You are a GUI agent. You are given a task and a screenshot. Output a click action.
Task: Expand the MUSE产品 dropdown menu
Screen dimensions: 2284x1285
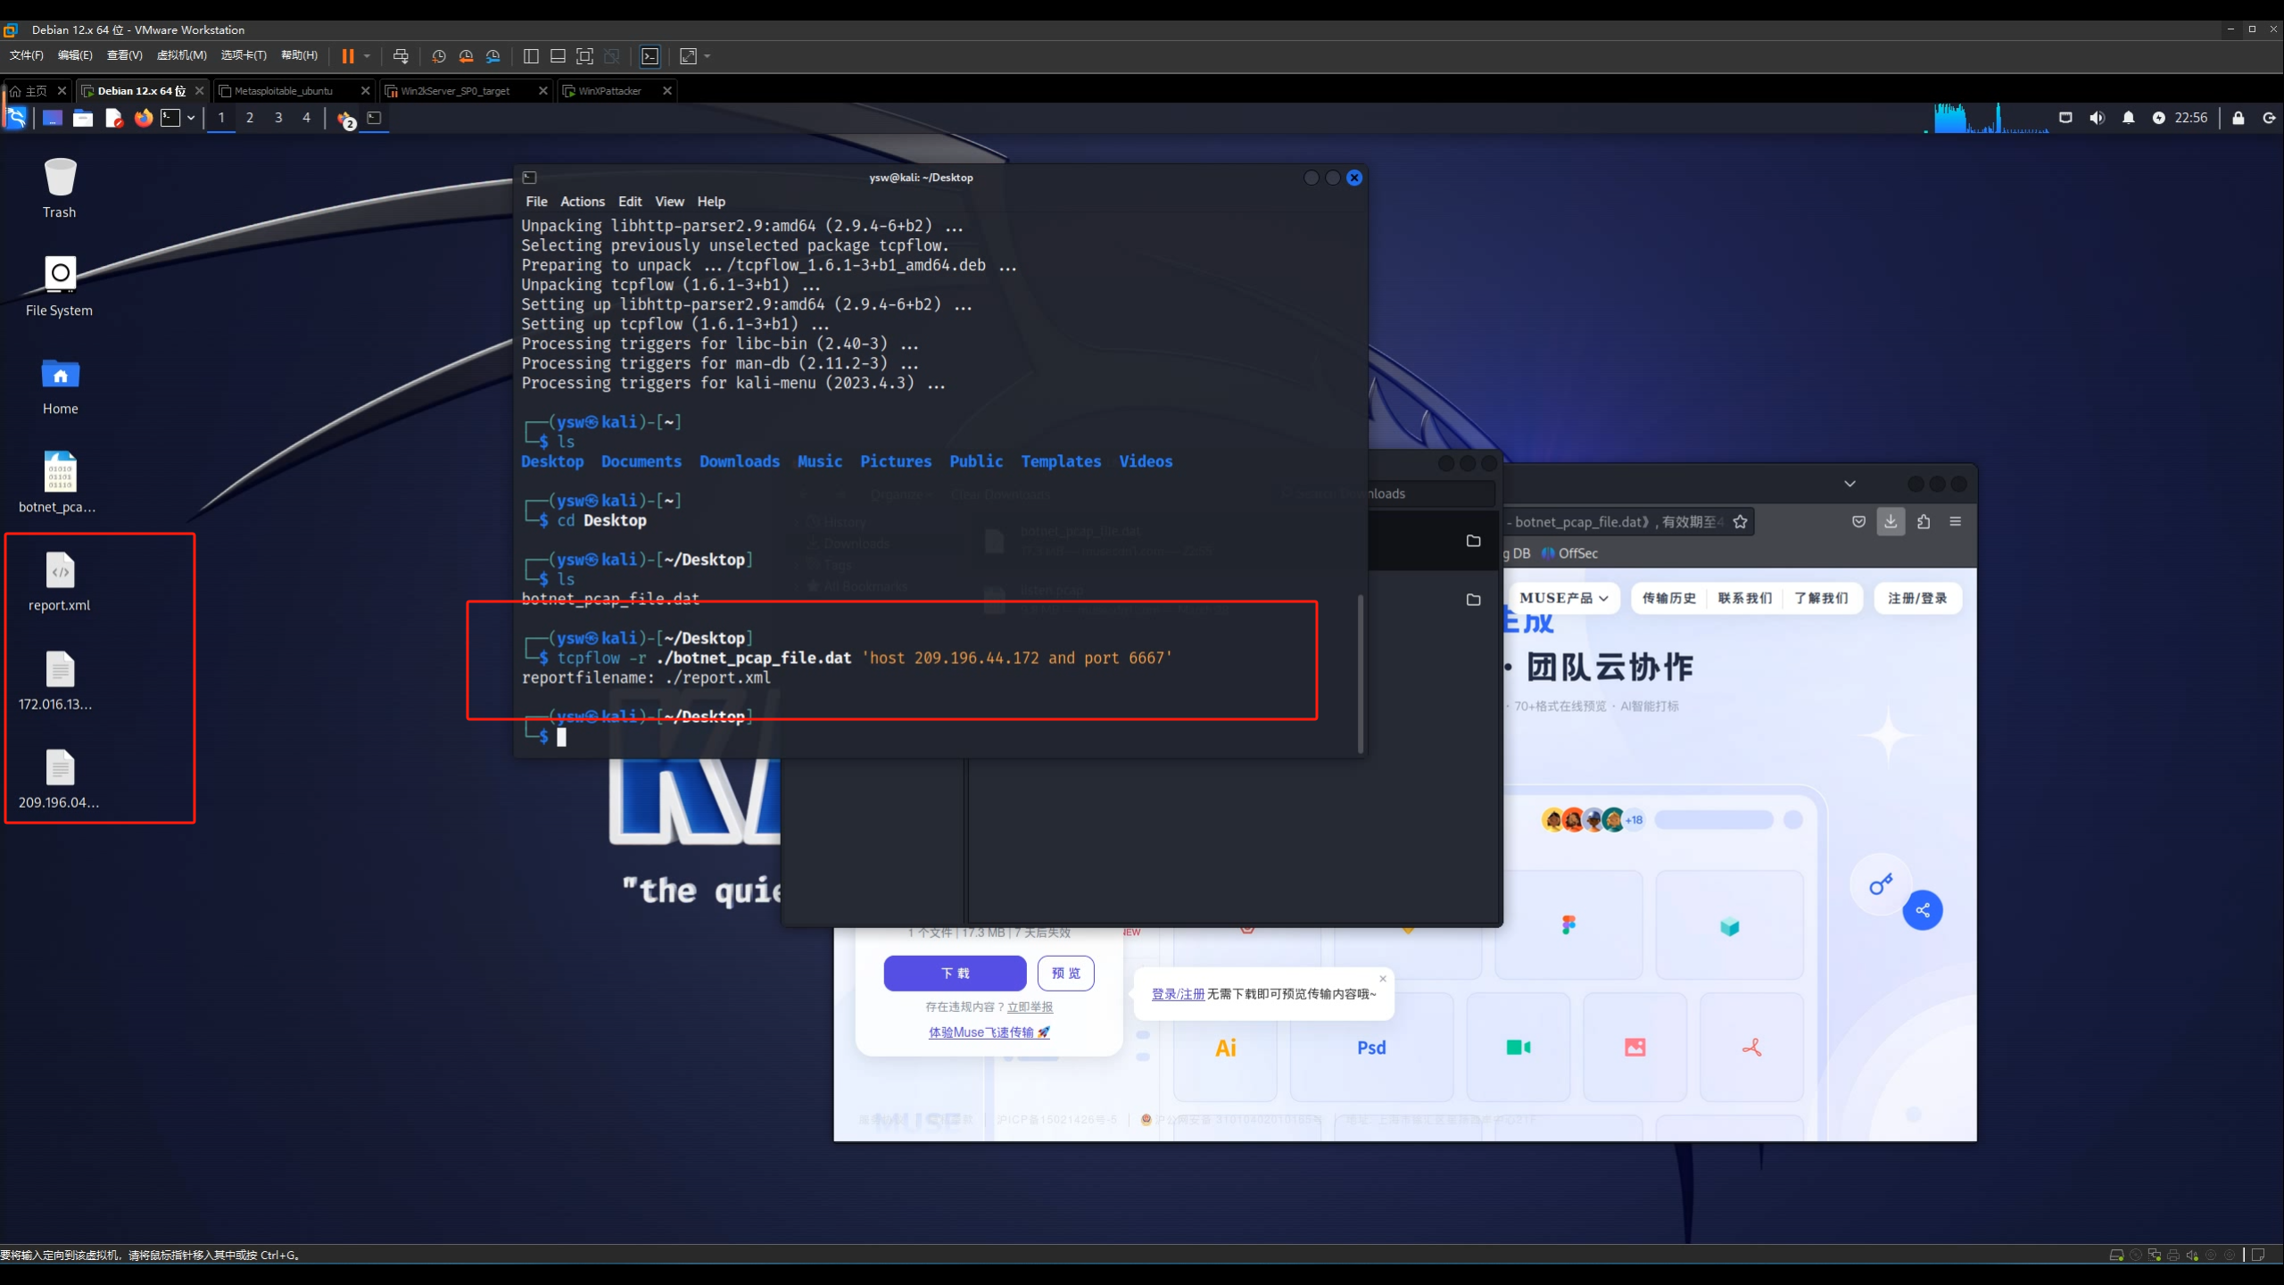1563,598
